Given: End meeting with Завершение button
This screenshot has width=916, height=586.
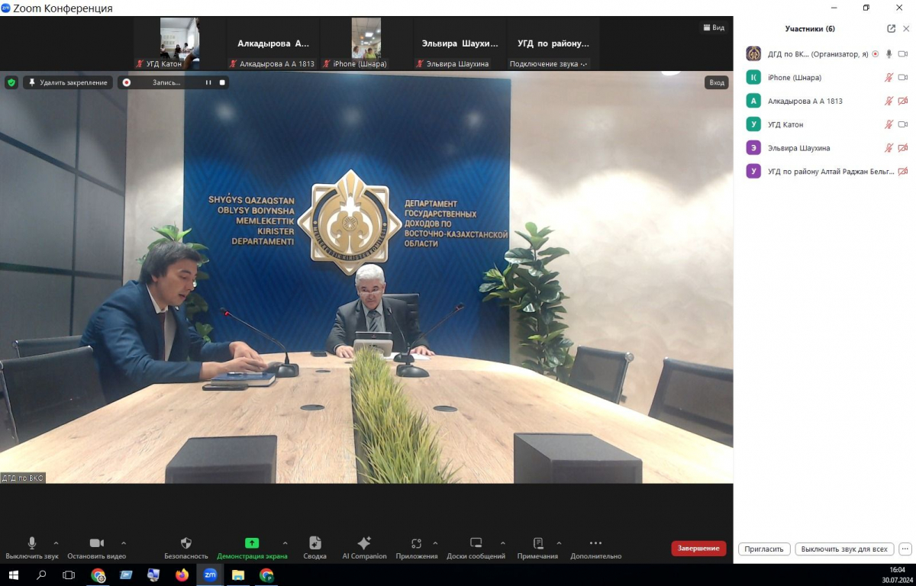Looking at the screenshot, I should tap(698, 548).
